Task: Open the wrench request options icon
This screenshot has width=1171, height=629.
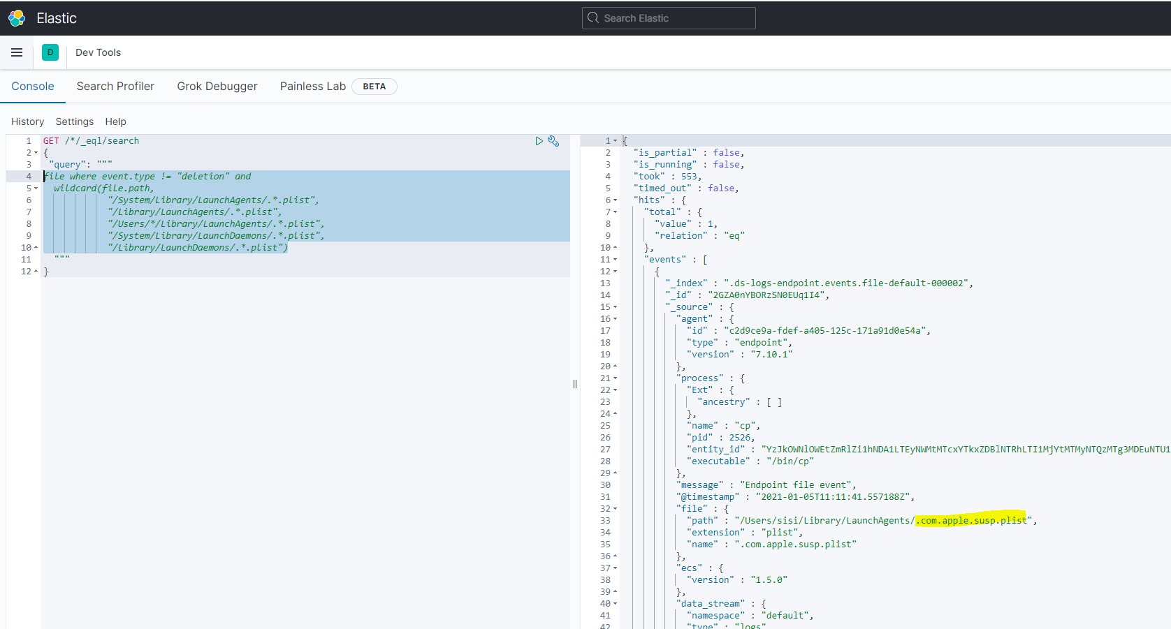Action: (x=553, y=141)
